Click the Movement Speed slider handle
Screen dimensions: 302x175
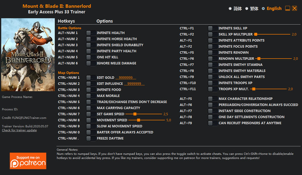point(138,120)
